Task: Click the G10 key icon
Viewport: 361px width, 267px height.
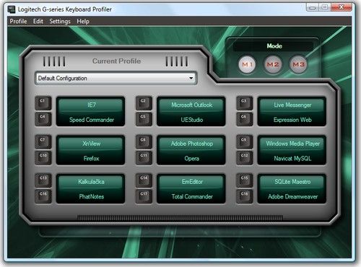Action: pyautogui.click(x=43, y=157)
